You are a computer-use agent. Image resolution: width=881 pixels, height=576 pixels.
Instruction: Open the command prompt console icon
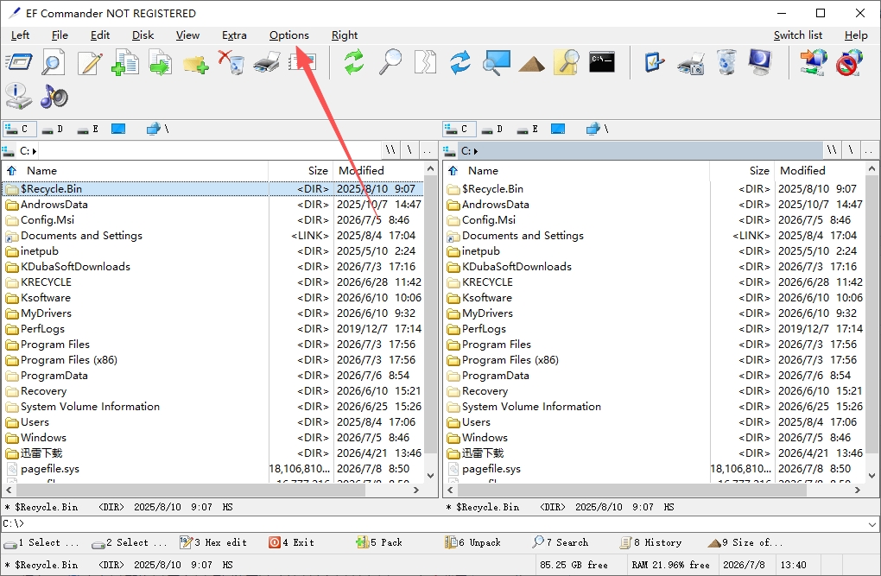click(602, 62)
